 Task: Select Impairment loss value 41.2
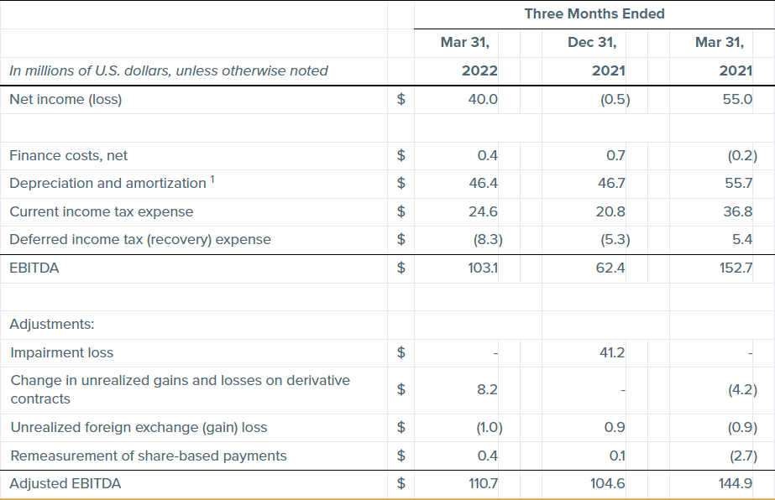tap(610, 352)
